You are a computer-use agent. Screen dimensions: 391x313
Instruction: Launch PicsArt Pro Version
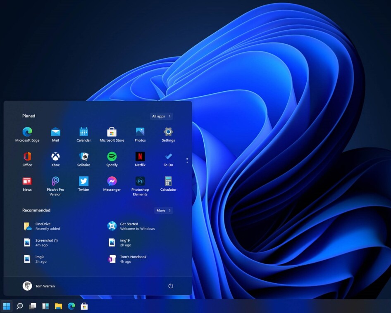(x=55, y=186)
